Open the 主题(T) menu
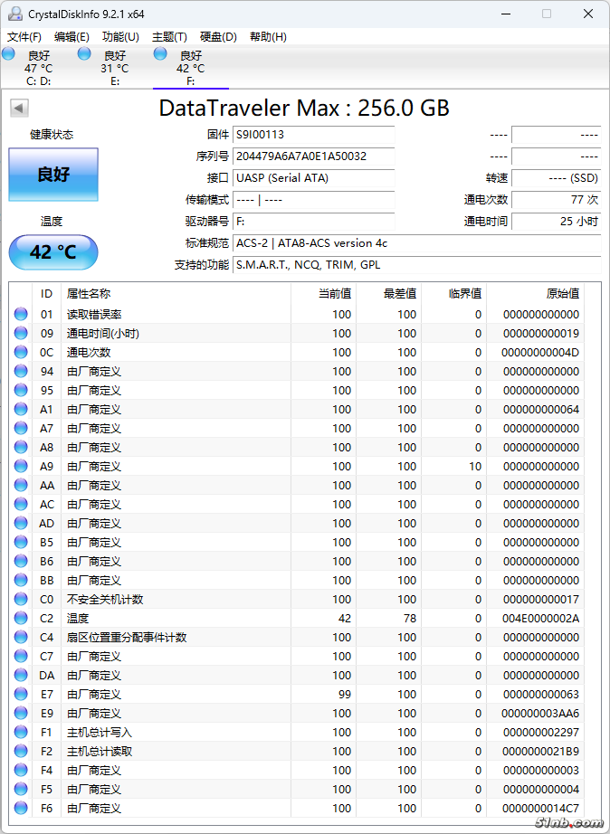This screenshot has height=834, width=610. tap(169, 37)
